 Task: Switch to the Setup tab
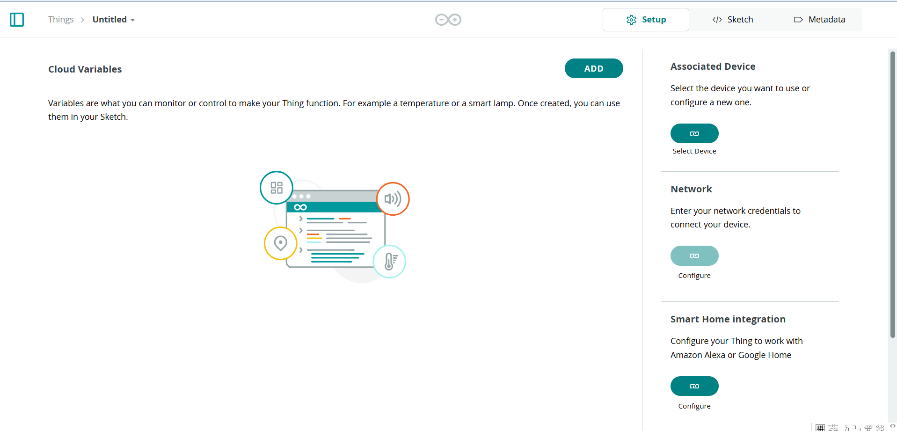[x=646, y=20]
